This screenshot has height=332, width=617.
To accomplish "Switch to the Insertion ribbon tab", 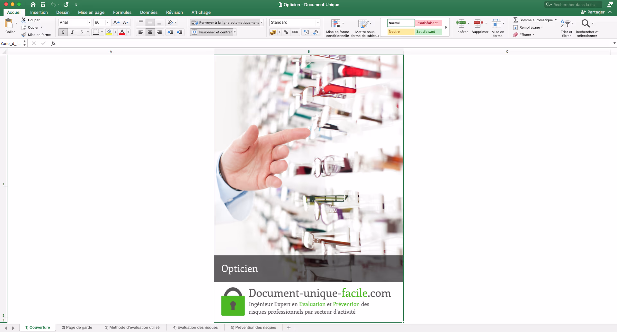I will [x=39, y=12].
